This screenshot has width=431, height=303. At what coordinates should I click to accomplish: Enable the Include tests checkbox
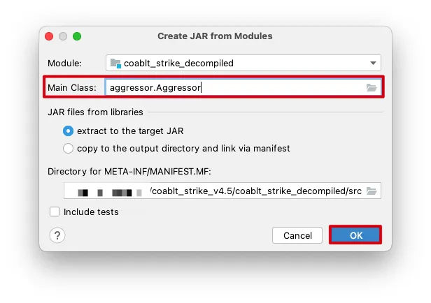(55, 212)
